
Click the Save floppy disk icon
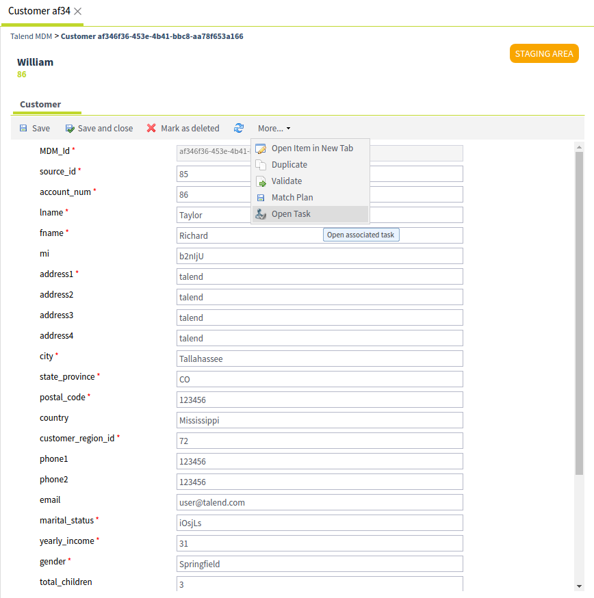point(23,129)
